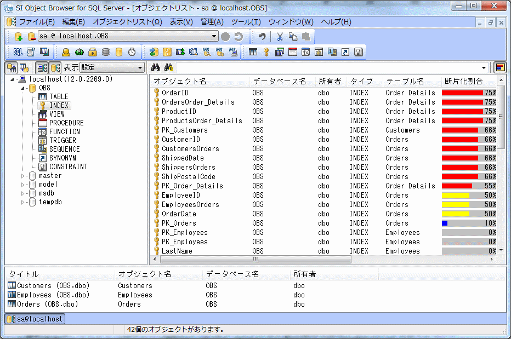Open the ツール(T) menu
The width and height of the screenshot is (511, 339).
pyautogui.click(x=246, y=22)
